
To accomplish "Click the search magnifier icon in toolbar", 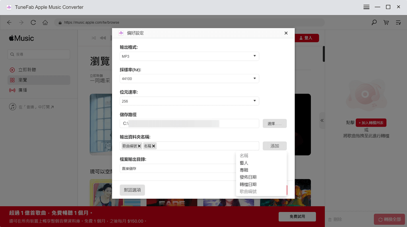I will [374, 23].
